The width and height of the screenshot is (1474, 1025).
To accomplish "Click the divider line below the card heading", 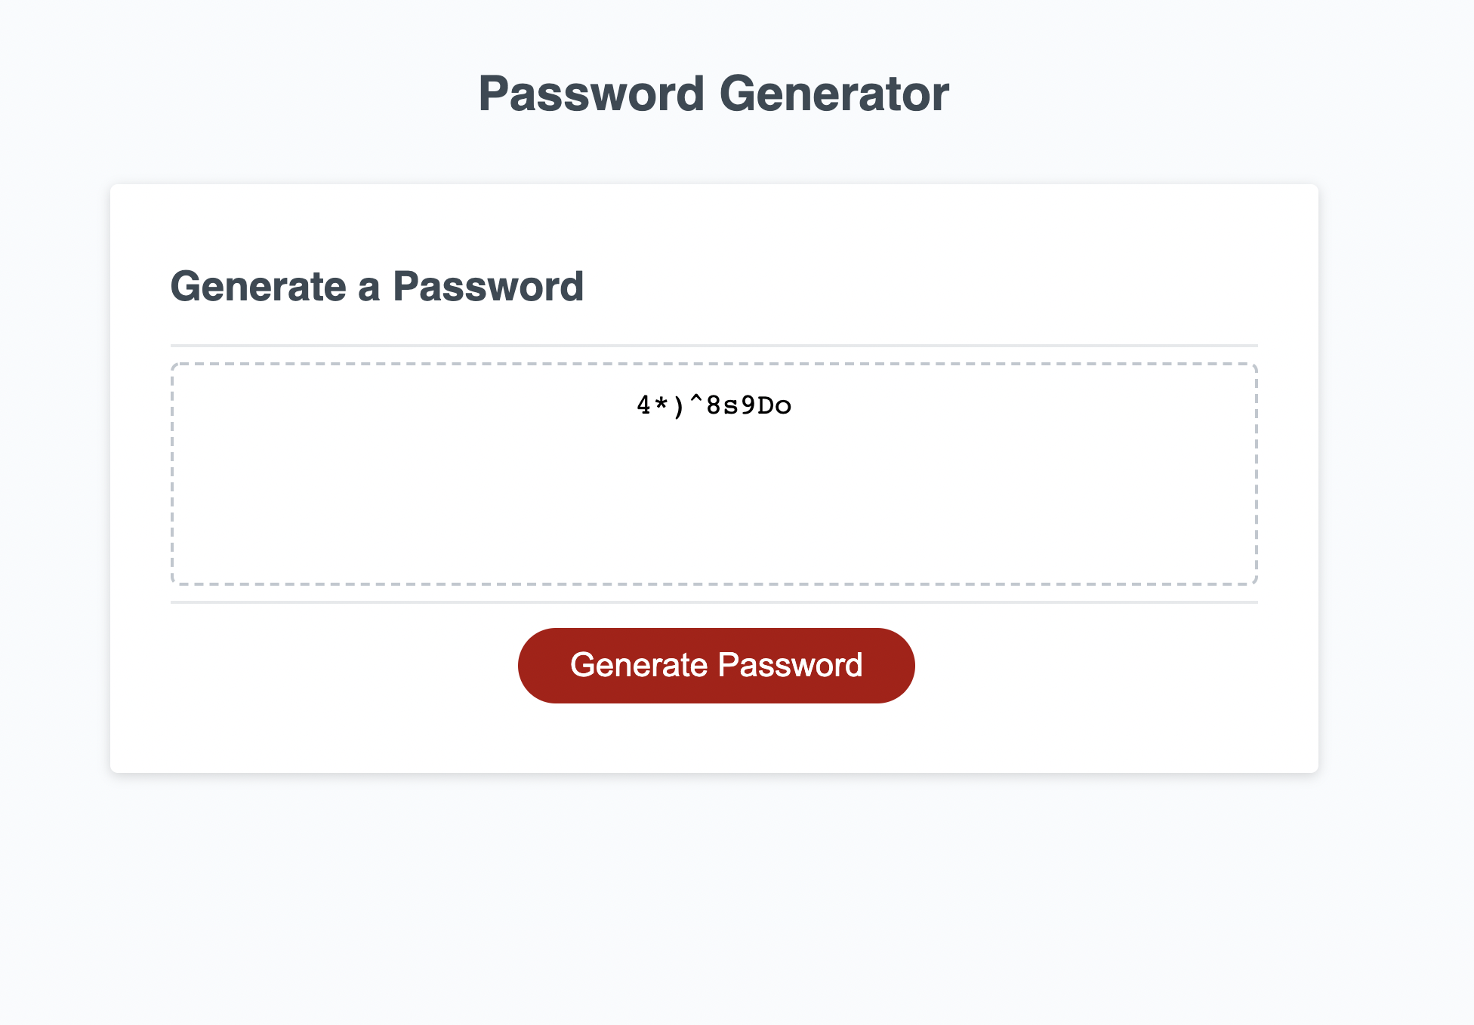I will click(714, 346).
